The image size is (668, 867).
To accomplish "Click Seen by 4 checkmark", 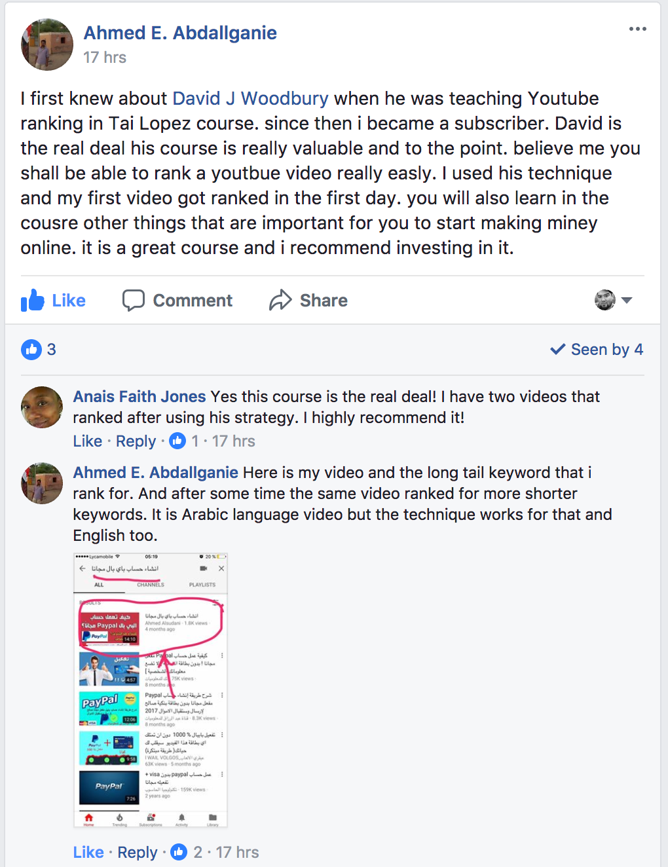I will 558,349.
